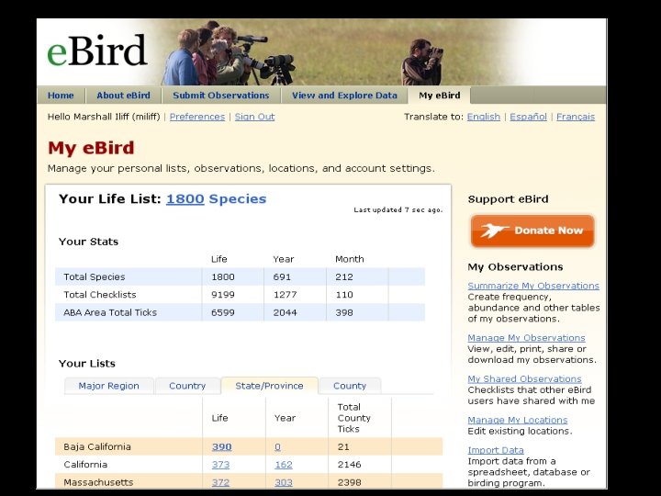Click the California row name
The width and height of the screenshot is (661, 496).
coord(85,465)
